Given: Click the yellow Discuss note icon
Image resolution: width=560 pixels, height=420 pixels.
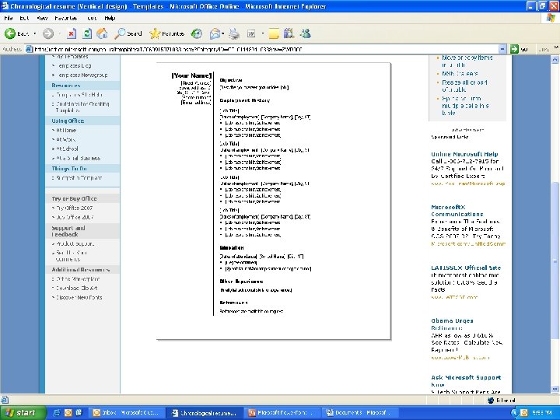Looking at the screenshot, I should 274,33.
